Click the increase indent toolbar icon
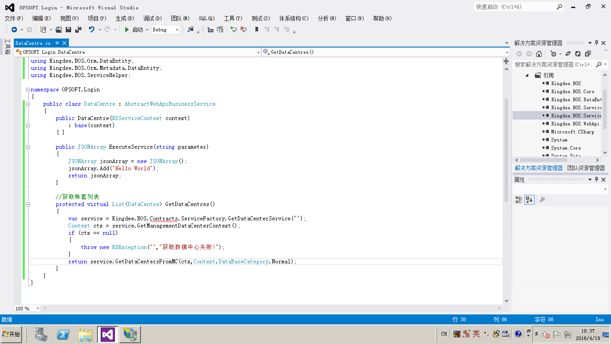Viewport: 611px width, 344px height. pos(220,30)
